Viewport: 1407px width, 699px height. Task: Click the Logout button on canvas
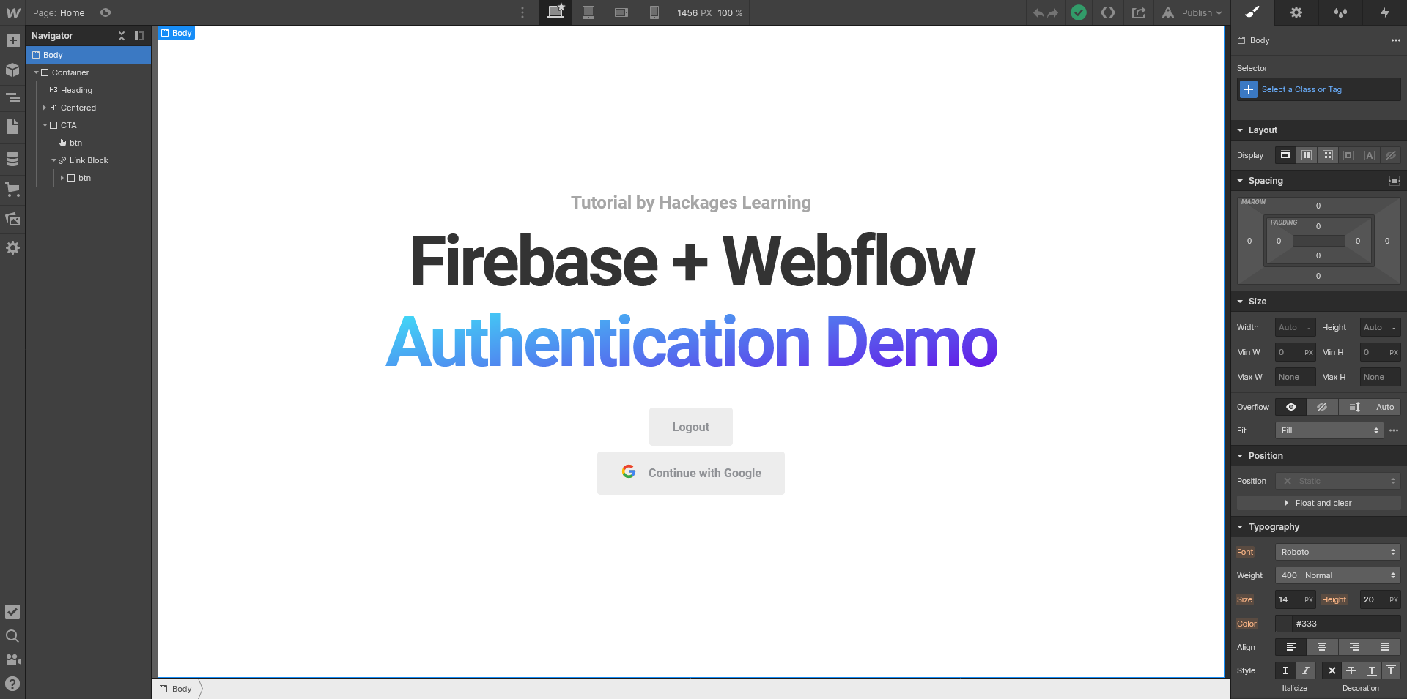click(691, 427)
